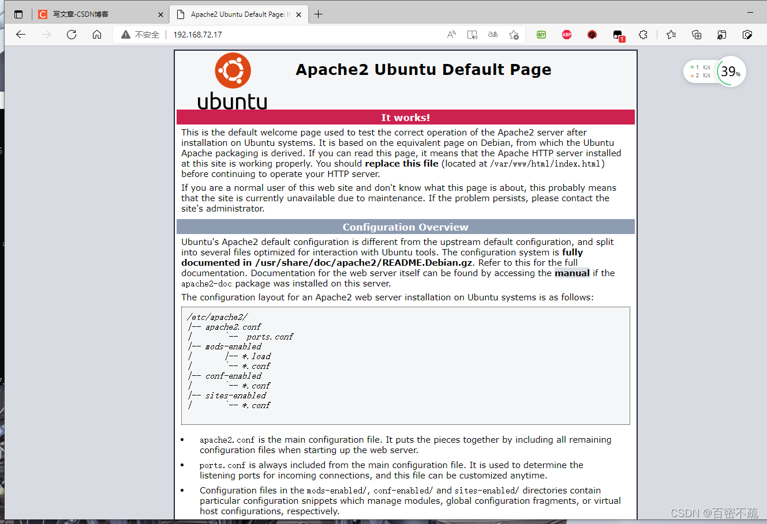The height and width of the screenshot is (524, 767).
Task: View the 不安全 site security info
Action: click(x=140, y=35)
